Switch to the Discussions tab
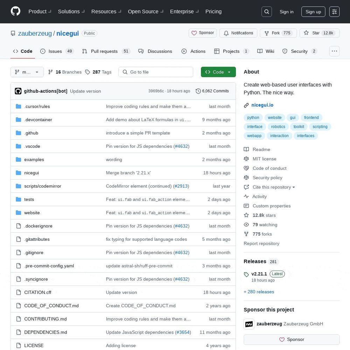350x350 pixels. click(155, 51)
